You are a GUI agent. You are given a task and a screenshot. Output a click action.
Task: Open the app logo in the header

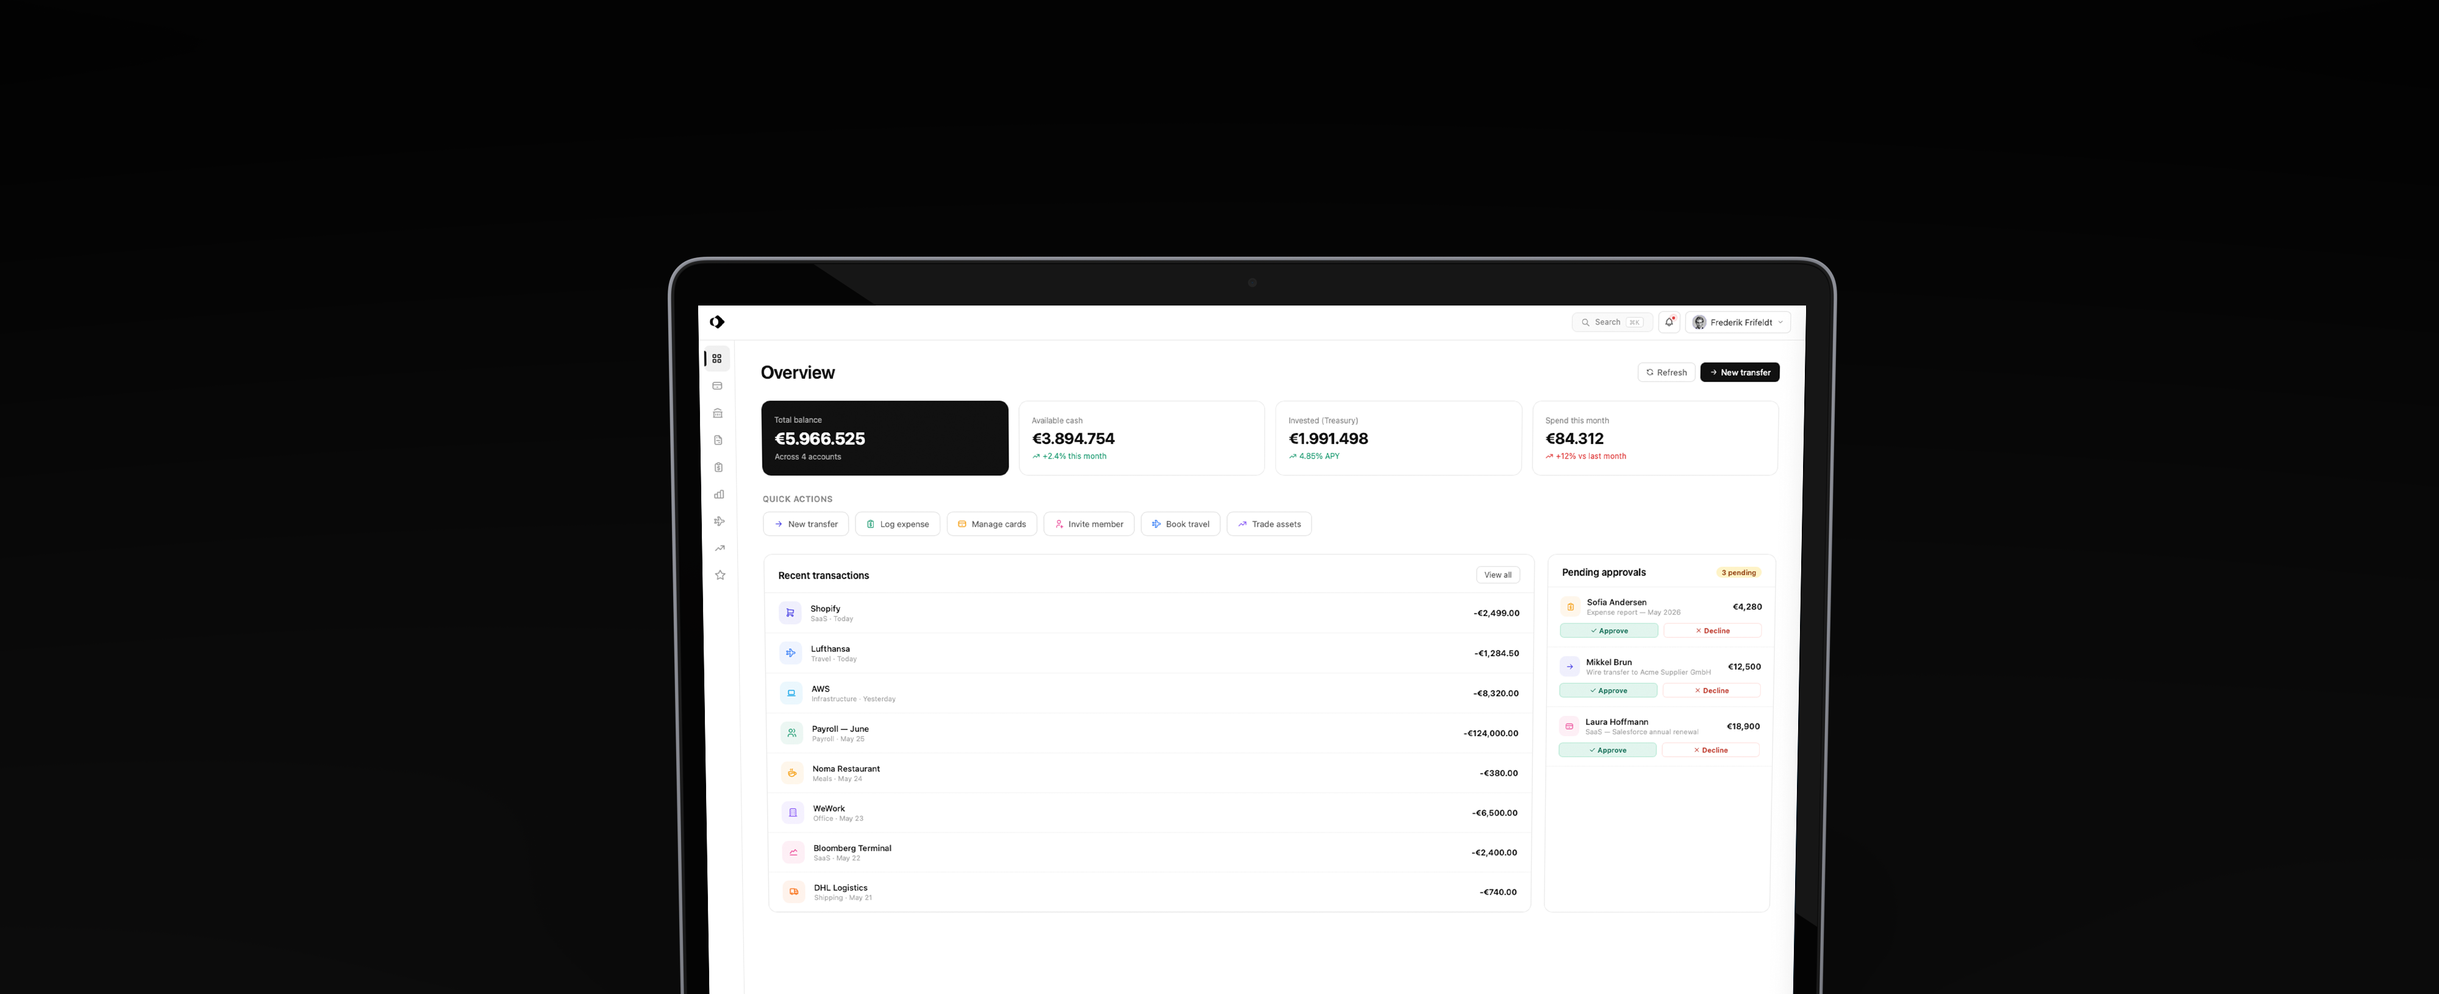716,322
